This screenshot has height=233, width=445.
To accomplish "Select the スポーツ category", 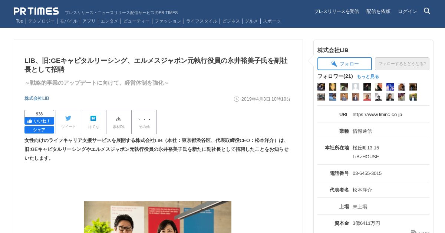I will [272, 21].
